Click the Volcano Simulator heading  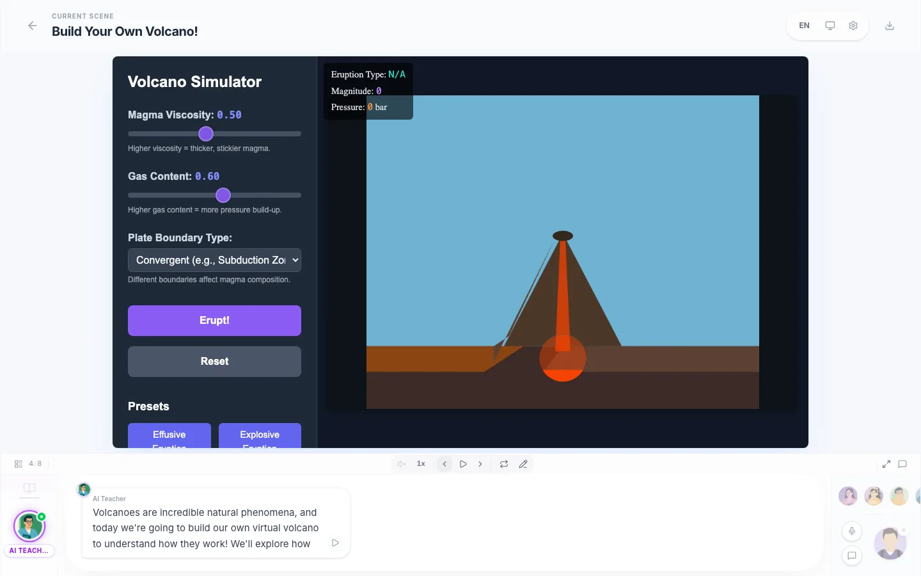tap(194, 82)
